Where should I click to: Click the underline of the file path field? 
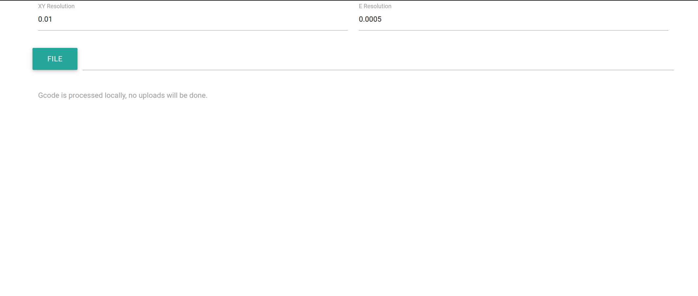coord(378,70)
